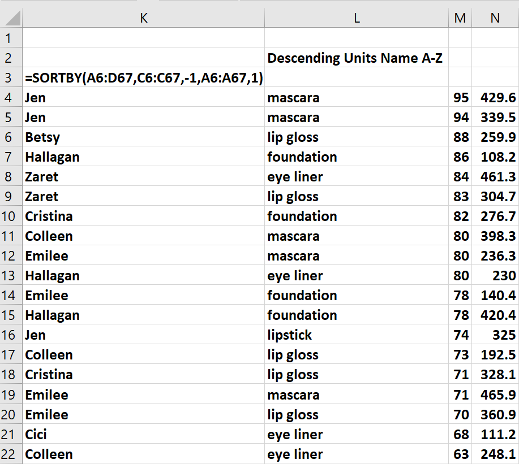Select column K header
The width and height of the screenshot is (519, 464).
(143, 18)
